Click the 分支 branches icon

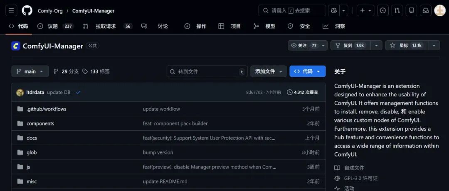coord(56,71)
